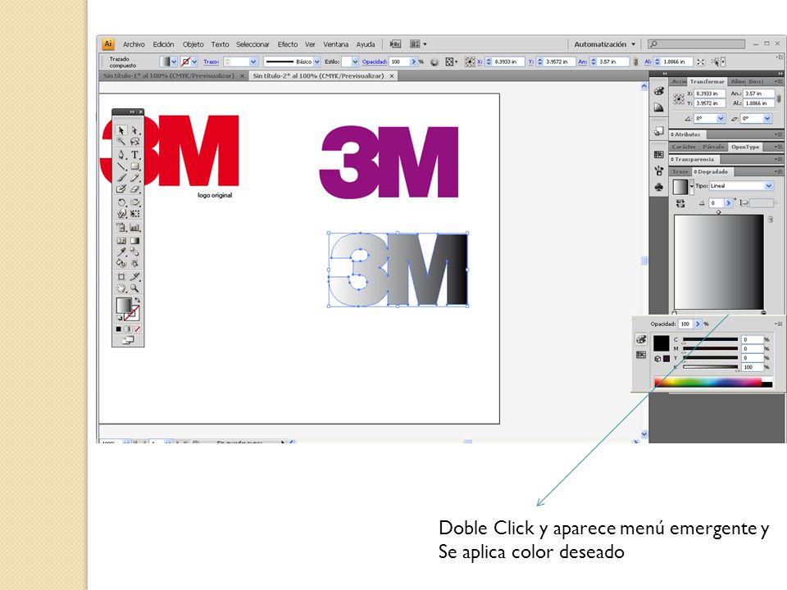Delete gradient stop trash icon
The width and height of the screenshot is (787, 590).
point(771,220)
